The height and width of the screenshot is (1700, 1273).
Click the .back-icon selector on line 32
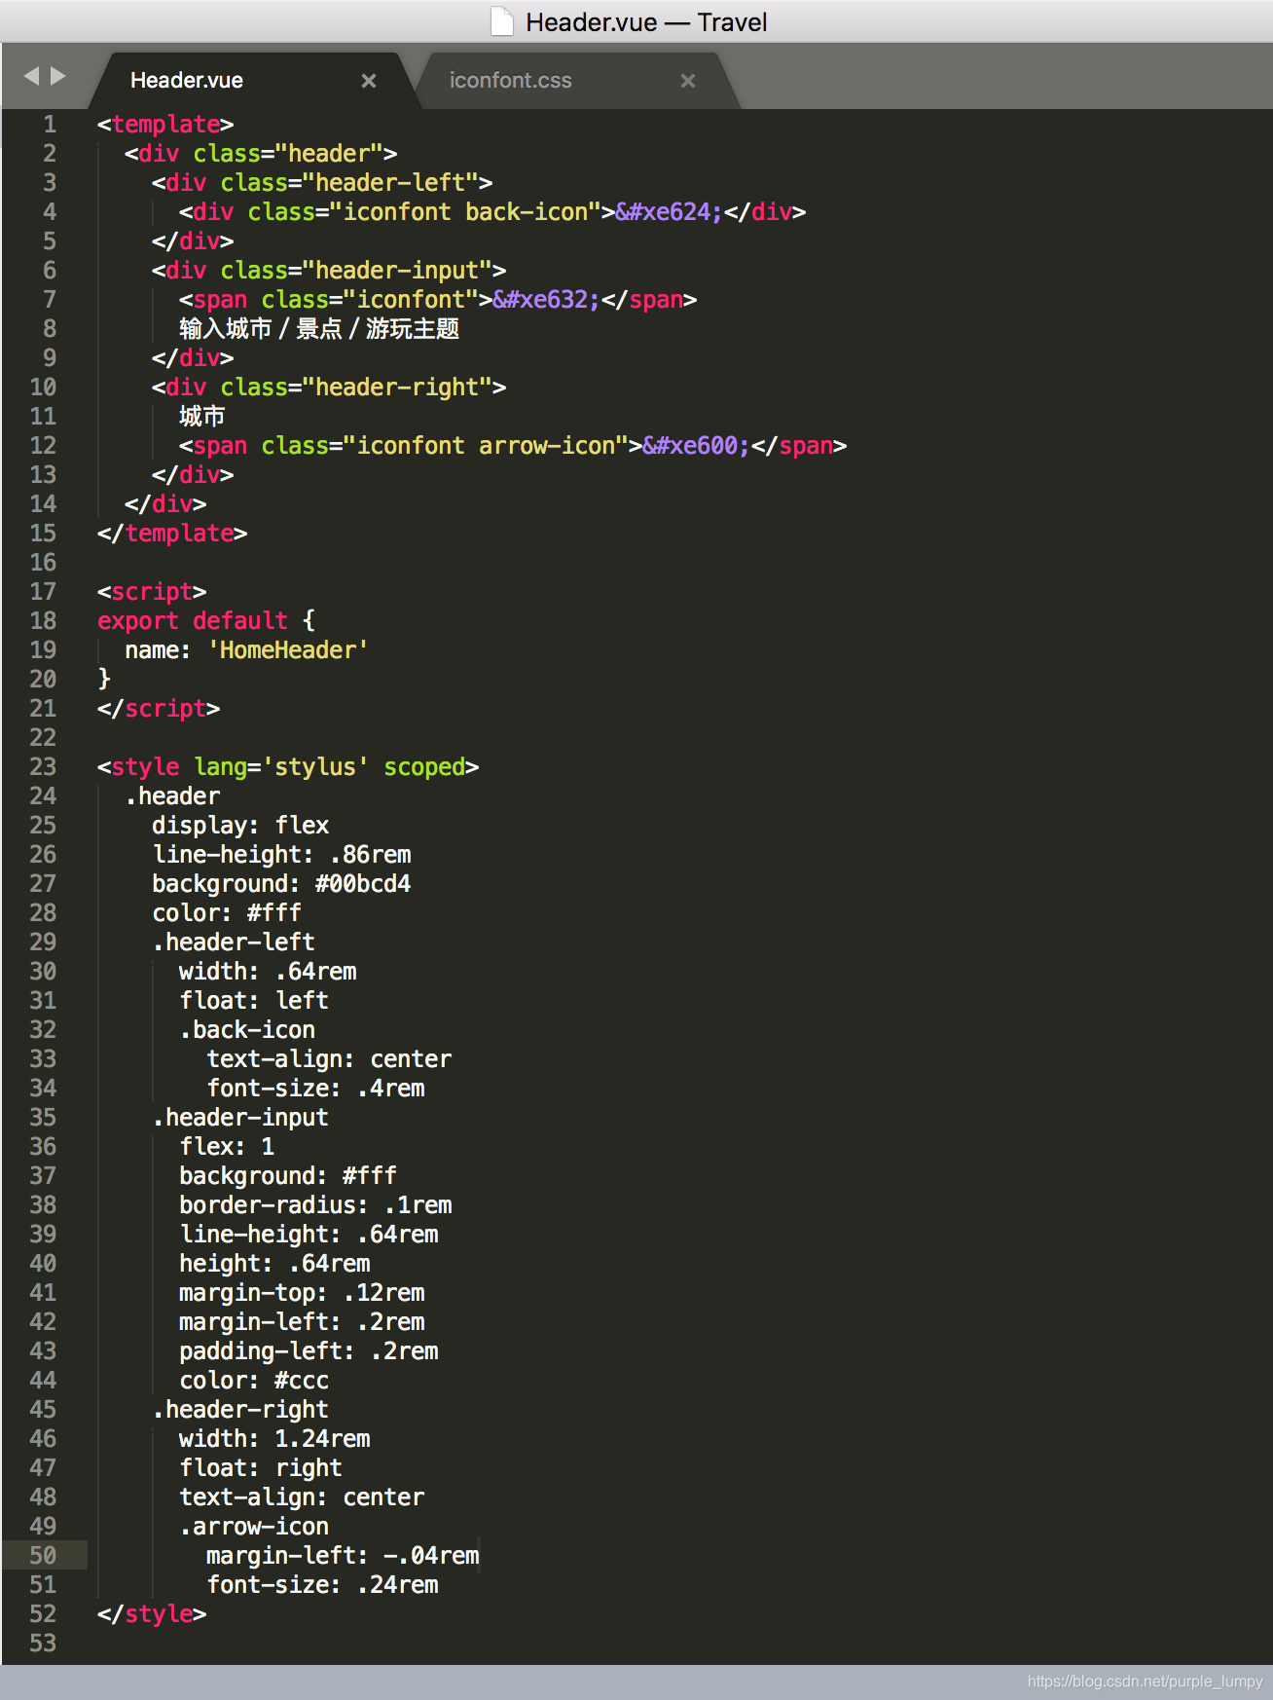[247, 1030]
